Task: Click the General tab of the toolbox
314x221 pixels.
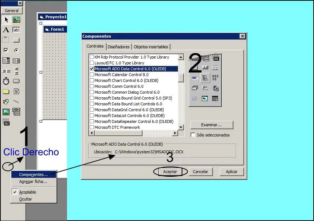Action: point(12,11)
